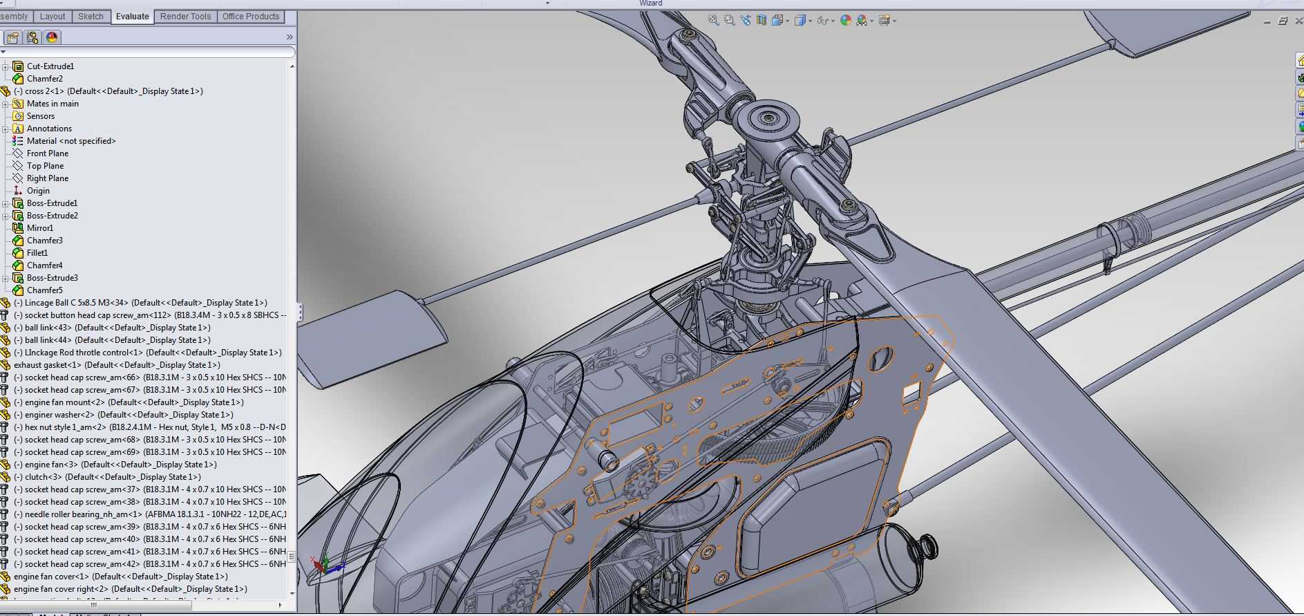Select needle roller bearing_nh_am<1>

pyautogui.click(x=149, y=514)
